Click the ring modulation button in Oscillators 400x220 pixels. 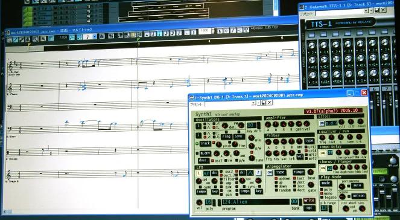[226, 137]
